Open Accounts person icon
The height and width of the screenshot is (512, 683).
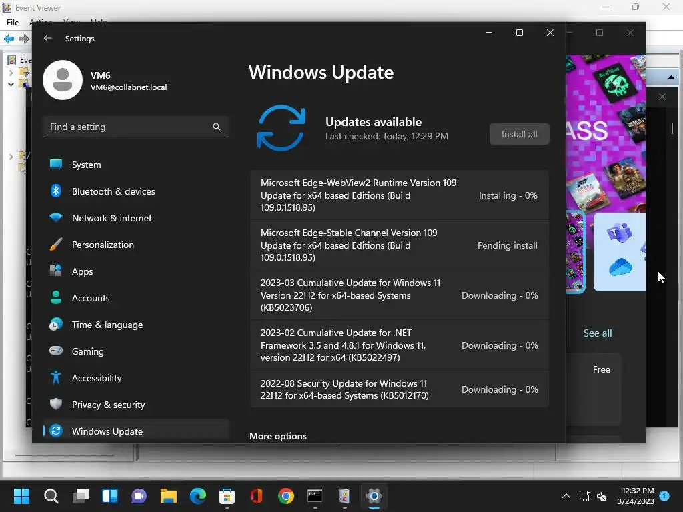click(x=56, y=298)
